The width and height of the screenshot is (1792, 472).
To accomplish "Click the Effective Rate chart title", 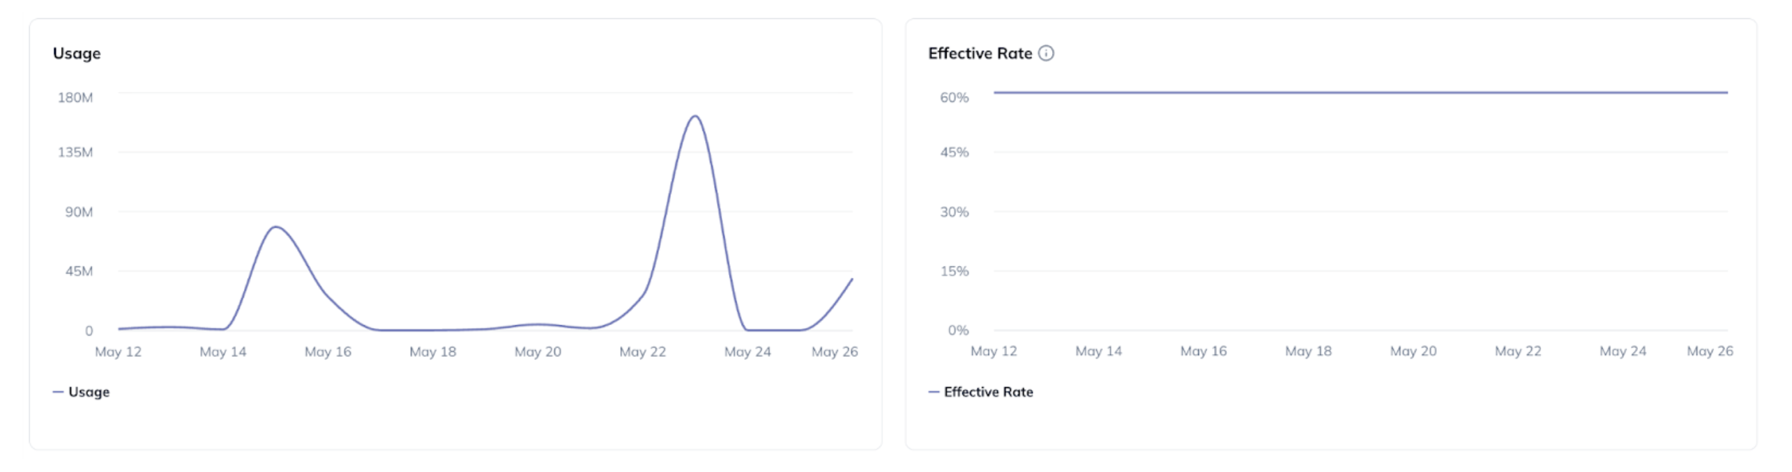I will (979, 54).
